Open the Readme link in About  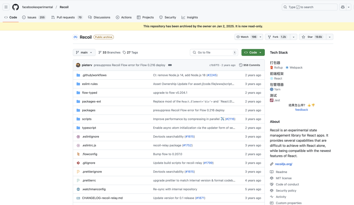(x=281, y=172)
